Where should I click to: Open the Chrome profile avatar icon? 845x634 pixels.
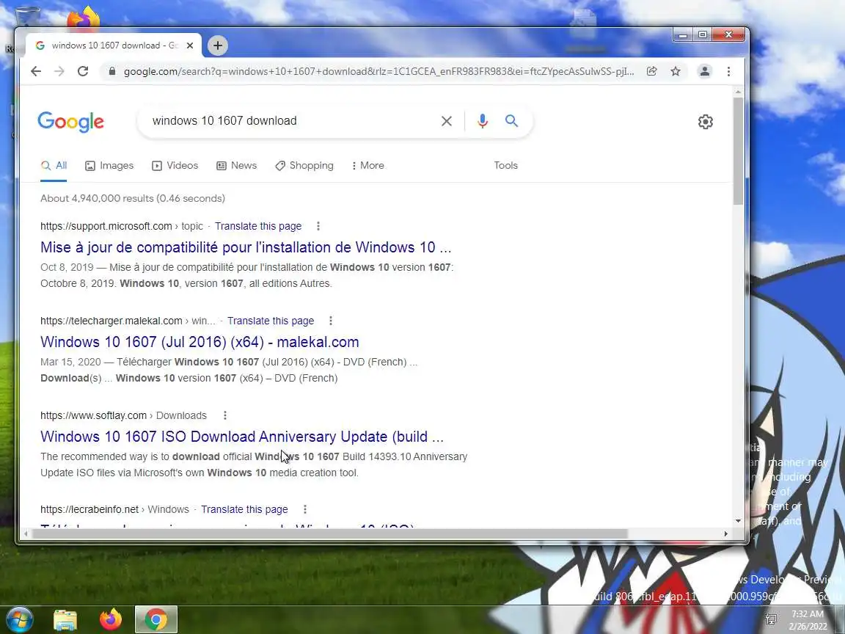tap(704, 71)
